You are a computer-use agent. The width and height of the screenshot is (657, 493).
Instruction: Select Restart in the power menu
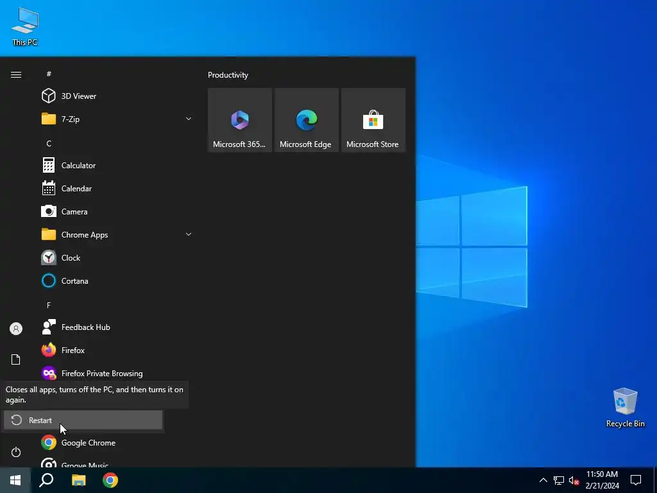pos(83,420)
